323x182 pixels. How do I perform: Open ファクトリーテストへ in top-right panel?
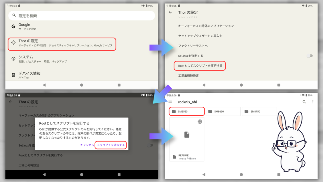pyautogui.click(x=193, y=46)
